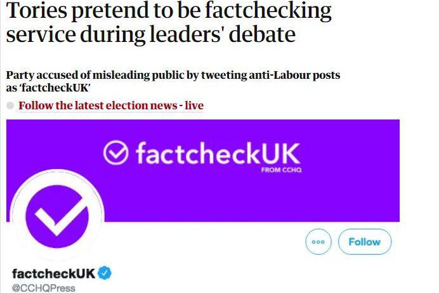Click the 'Tories pretend to be factchecking' headline
The image size is (439, 293).
pos(168,11)
